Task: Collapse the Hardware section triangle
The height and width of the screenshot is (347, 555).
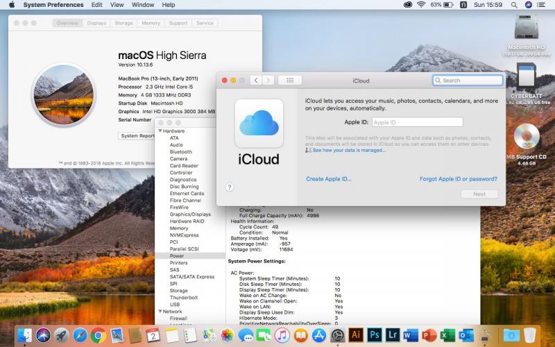Action: (x=160, y=131)
